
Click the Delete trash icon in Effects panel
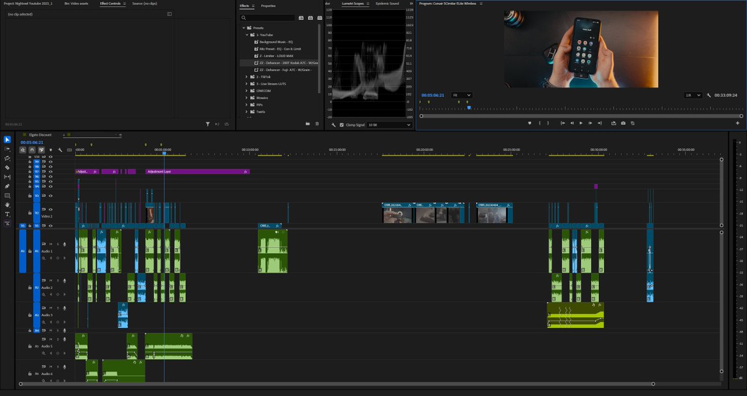click(x=317, y=124)
